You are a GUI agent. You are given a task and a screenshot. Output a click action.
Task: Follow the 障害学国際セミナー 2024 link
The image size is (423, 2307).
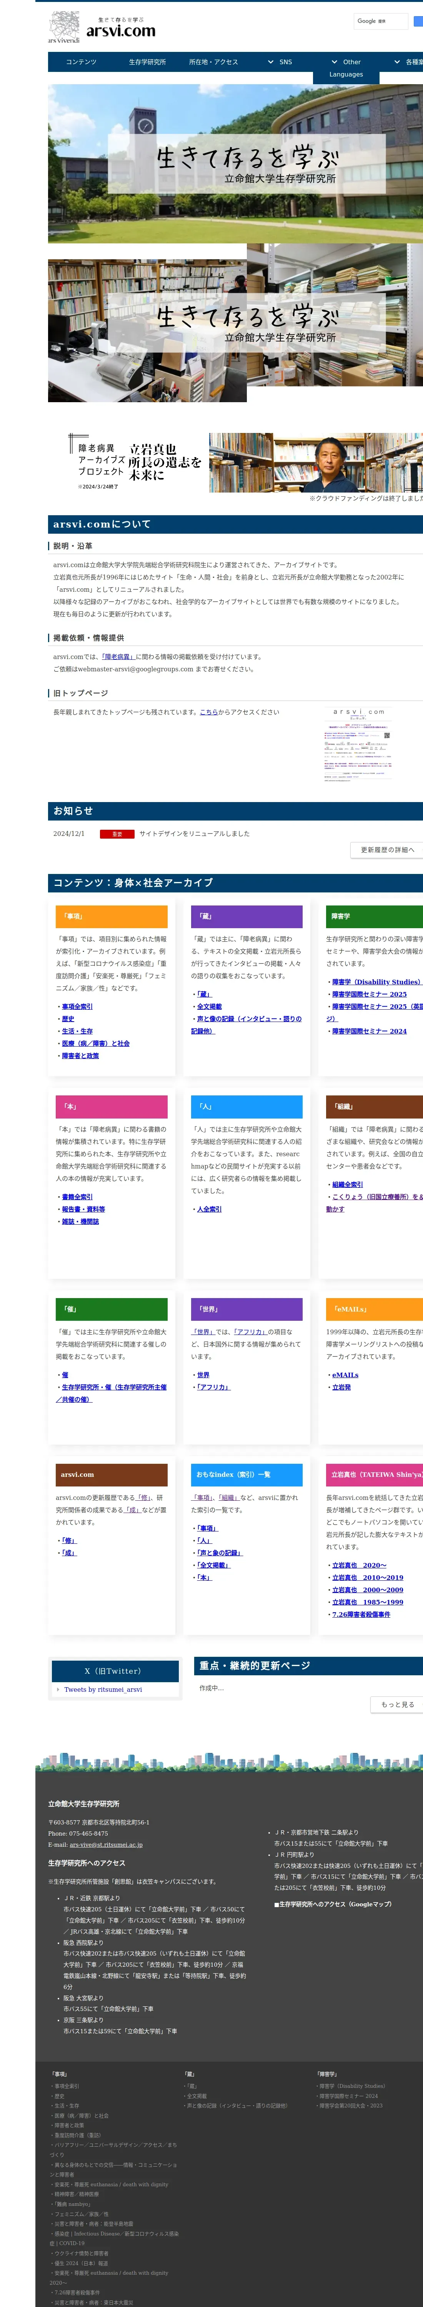(x=369, y=1031)
